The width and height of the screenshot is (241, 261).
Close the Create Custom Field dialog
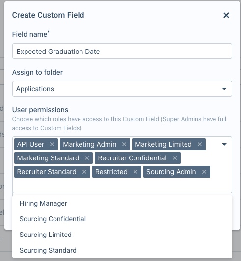226,15
